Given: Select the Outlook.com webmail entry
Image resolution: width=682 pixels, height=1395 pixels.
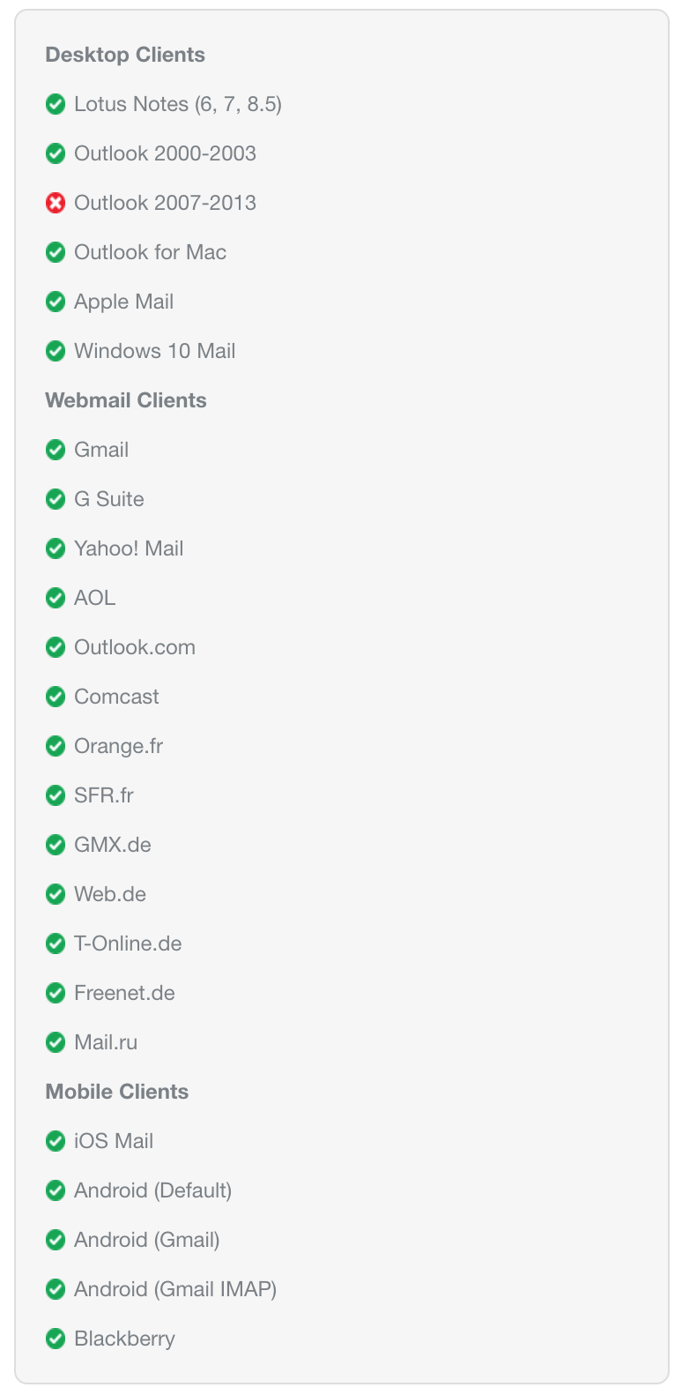Looking at the screenshot, I should coord(135,647).
